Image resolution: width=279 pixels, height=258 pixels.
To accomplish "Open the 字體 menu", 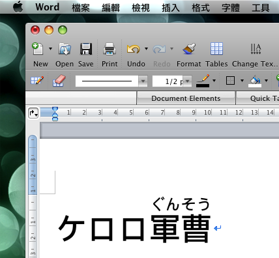I will (x=231, y=8).
